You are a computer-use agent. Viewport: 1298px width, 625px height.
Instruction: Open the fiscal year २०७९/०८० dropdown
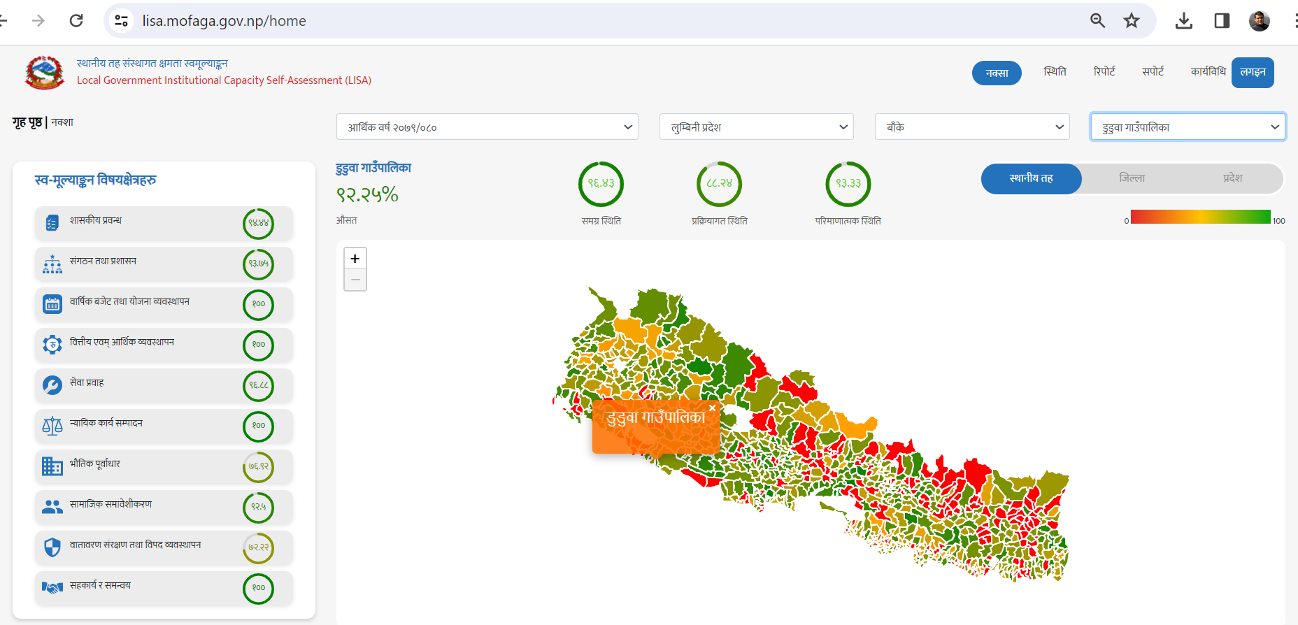(487, 127)
